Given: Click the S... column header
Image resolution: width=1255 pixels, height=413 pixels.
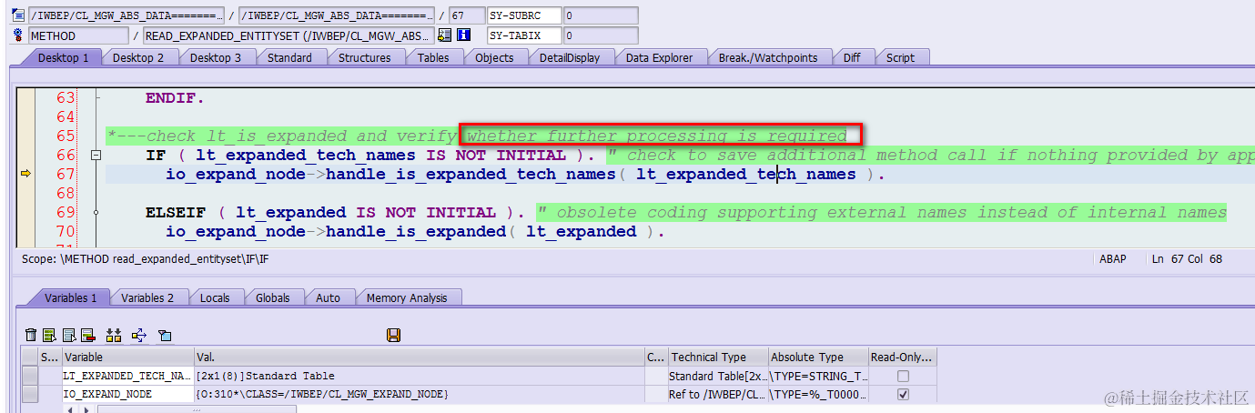Looking at the screenshot, I should [x=49, y=358].
